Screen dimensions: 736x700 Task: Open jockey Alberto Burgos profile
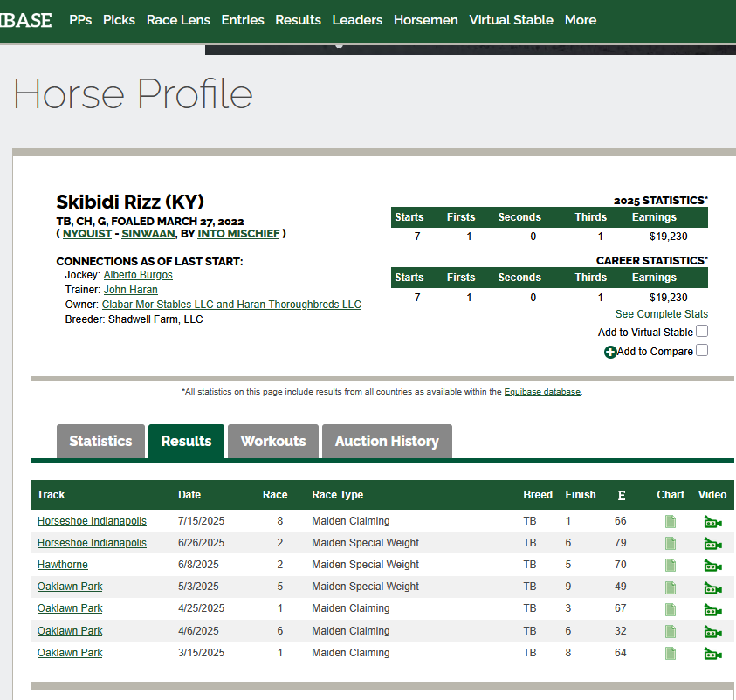pyautogui.click(x=138, y=275)
